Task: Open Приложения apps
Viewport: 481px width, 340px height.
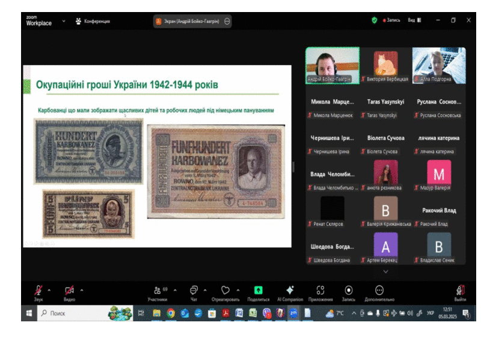Action: (x=320, y=293)
